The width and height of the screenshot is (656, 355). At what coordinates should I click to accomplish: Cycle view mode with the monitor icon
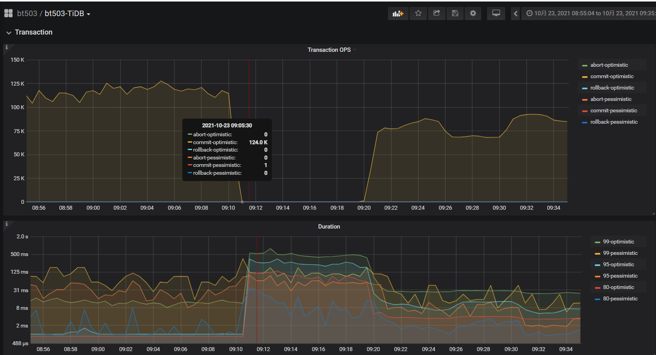click(x=496, y=13)
